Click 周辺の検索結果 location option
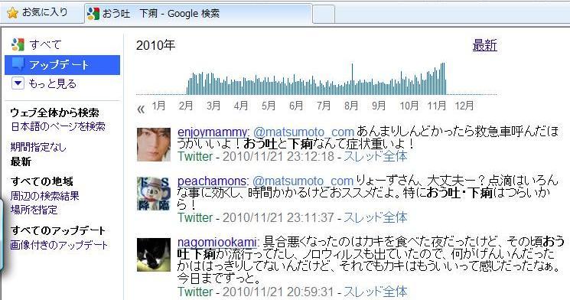 [44, 196]
